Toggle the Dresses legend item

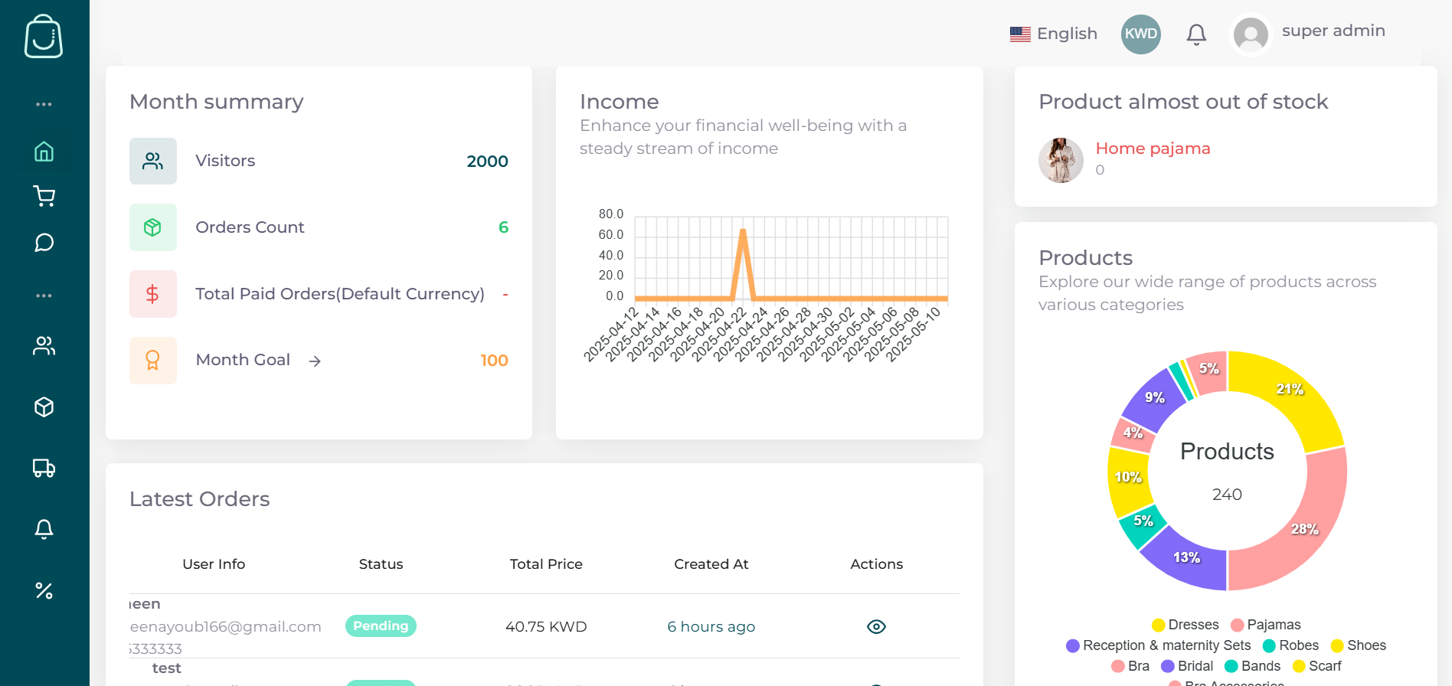(x=1185, y=625)
